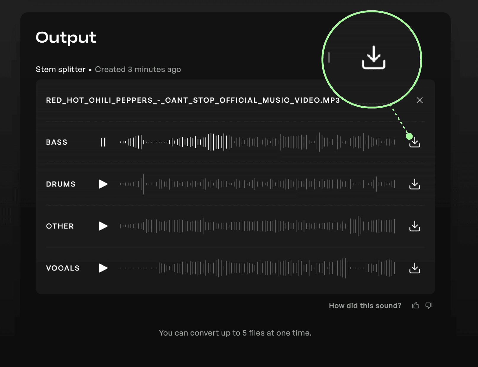The image size is (478, 367).
Task: Play the VOCALS stem
Action: pyautogui.click(x=103, y=268)
